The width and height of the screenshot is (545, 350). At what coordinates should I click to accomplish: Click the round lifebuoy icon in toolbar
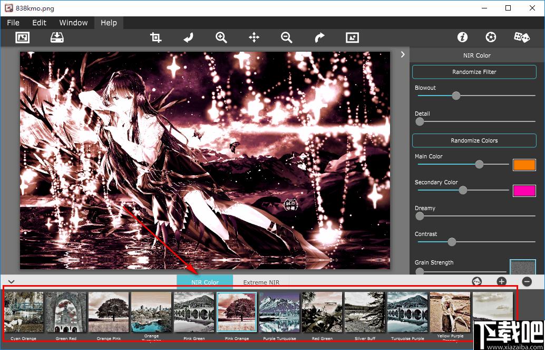(x=491, y=37)
